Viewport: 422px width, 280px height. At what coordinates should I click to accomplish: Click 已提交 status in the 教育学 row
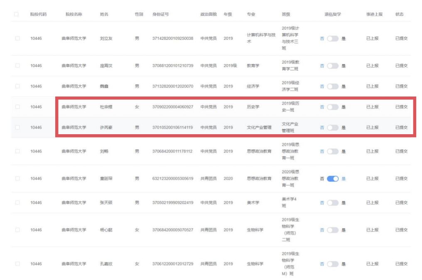point(401,65)
